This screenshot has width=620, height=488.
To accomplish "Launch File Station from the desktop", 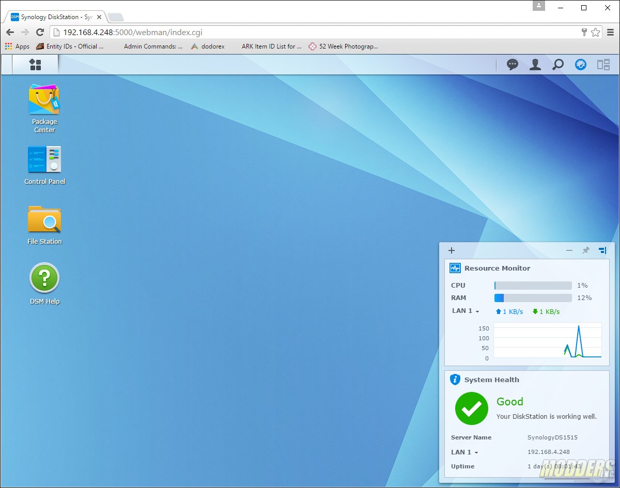I will (x=44, y=225).
